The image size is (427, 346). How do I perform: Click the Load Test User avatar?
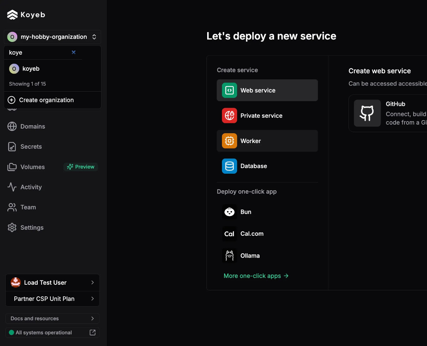(x=16, y=283)
